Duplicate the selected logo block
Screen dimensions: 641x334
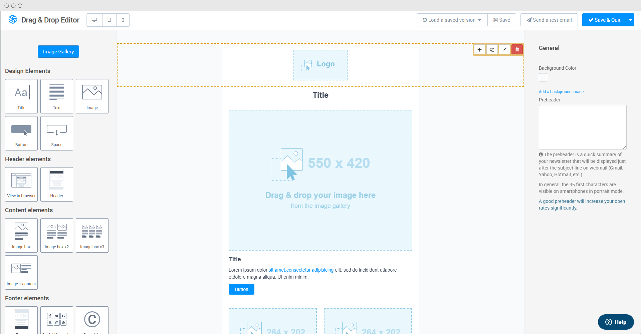pyautogui.click(x=492, y=49)
